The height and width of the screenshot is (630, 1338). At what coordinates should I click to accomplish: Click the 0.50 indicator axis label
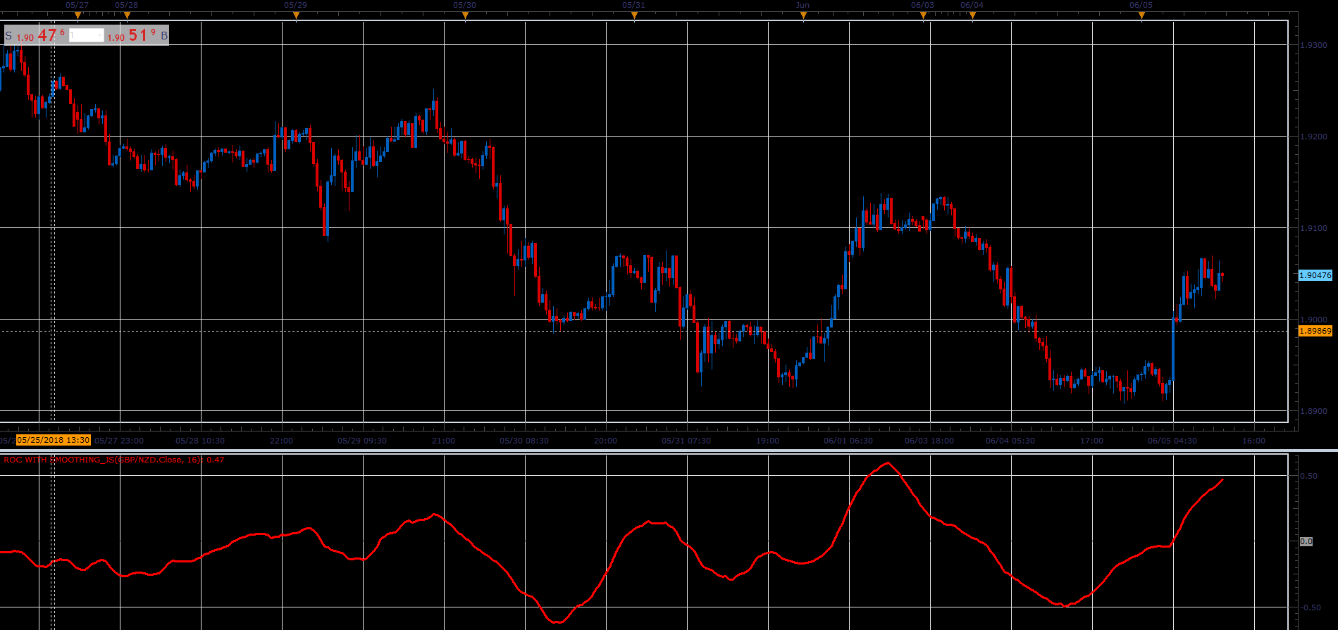coord(1309,476)
